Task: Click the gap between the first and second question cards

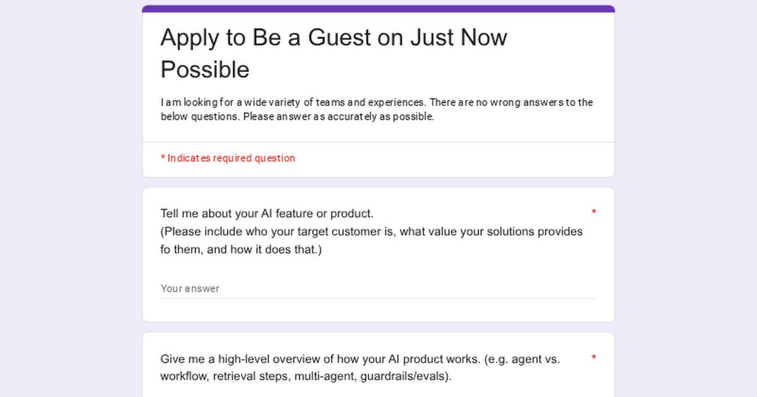Action: [x=378, y=327]
